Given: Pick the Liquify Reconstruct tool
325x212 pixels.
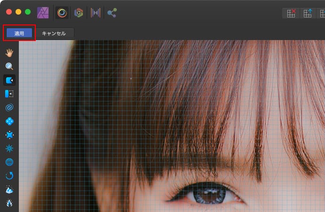Looking at the screenshot, I should [x=9, y=176].
